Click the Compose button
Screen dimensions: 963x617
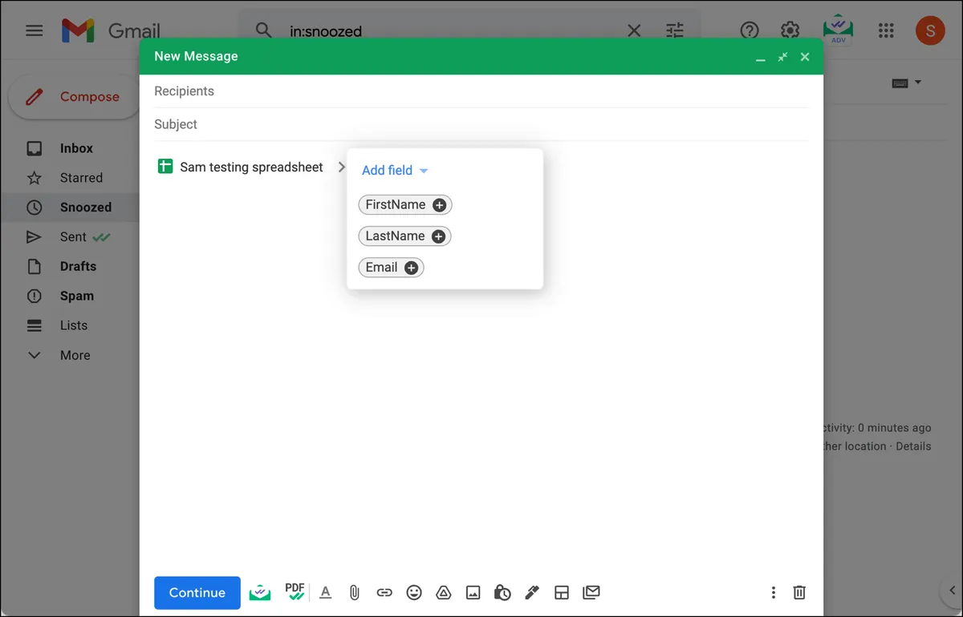pyautogui.click(x=74, y=97)
